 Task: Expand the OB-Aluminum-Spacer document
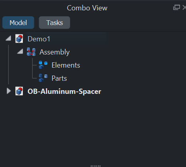pyautogui.click(x=9, y=91)
